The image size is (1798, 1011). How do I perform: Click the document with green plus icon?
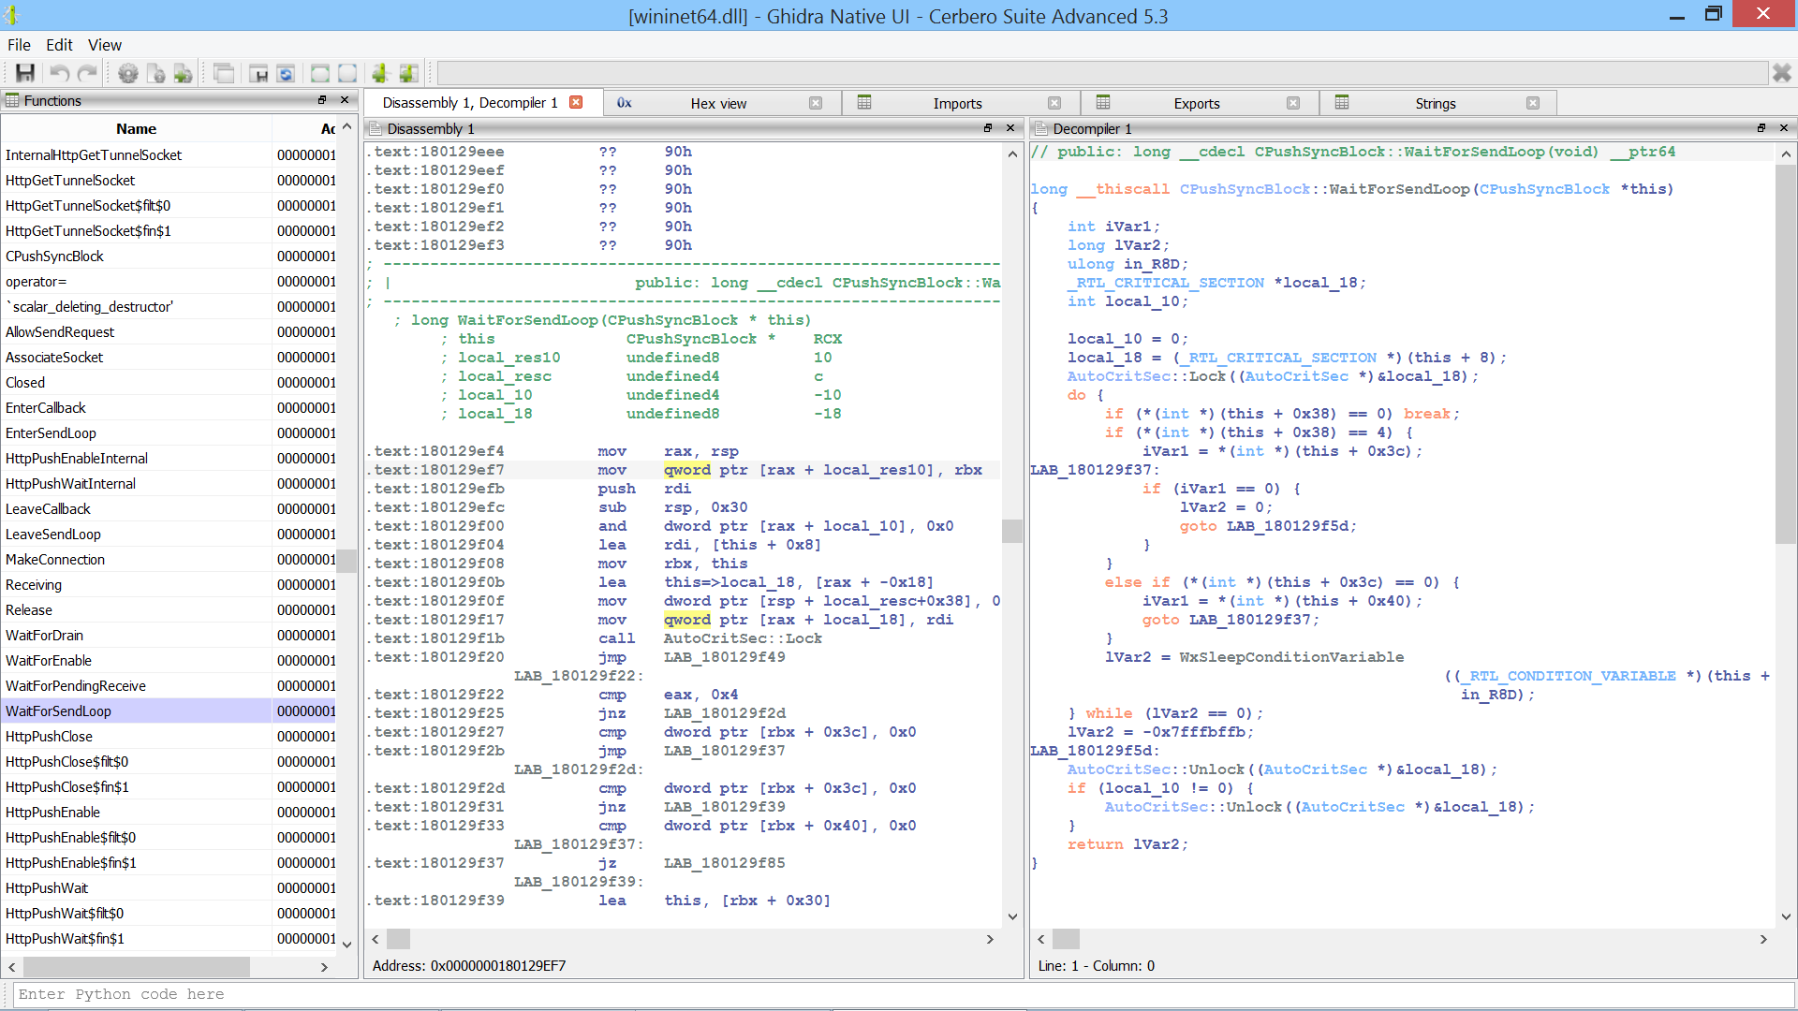tap(184, 73)
